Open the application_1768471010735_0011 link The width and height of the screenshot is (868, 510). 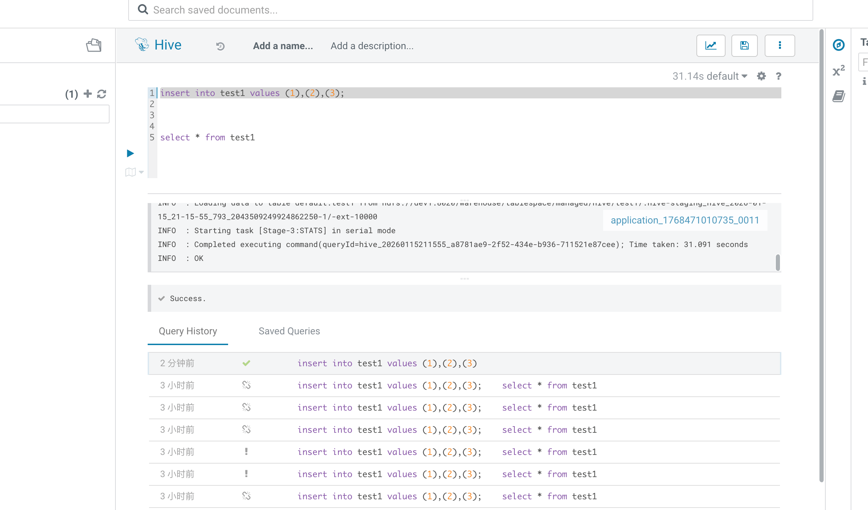pyautogui.click(x=685, y=220)
